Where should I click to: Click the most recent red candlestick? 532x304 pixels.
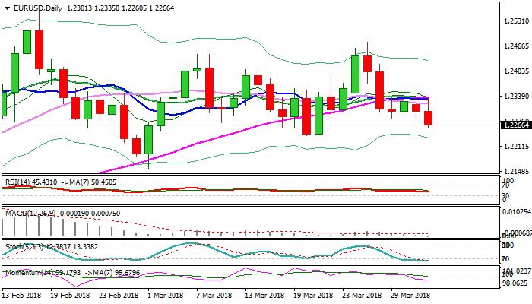pos(429,118)
